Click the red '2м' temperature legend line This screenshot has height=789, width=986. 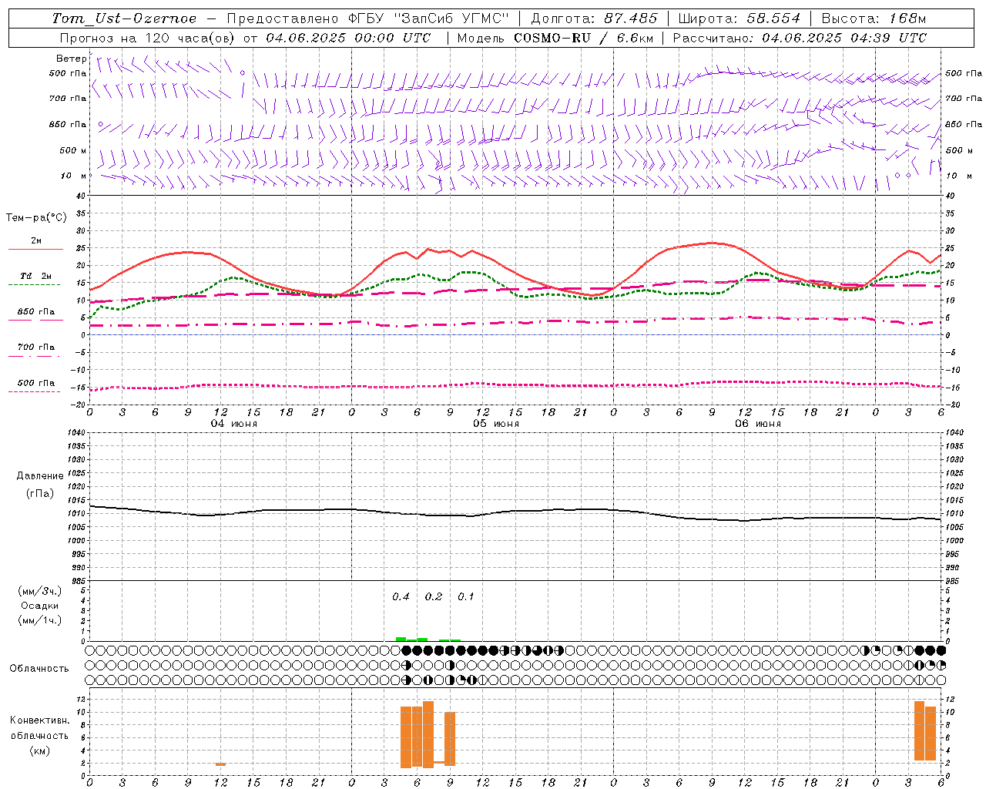point(35,250)
